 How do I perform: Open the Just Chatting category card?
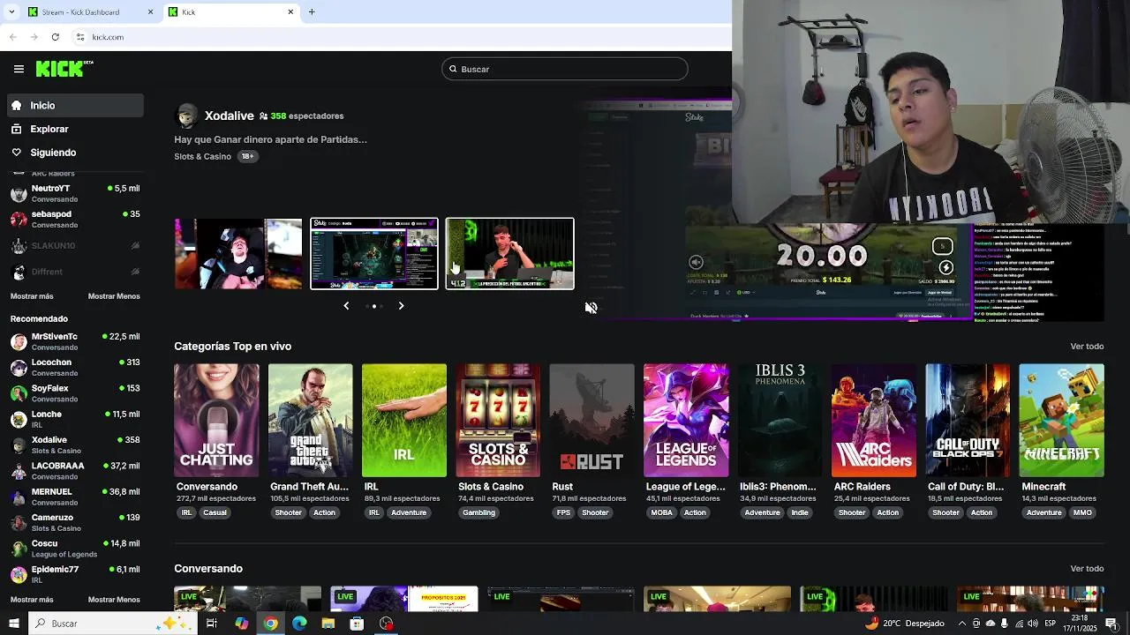tap(216, 421)
